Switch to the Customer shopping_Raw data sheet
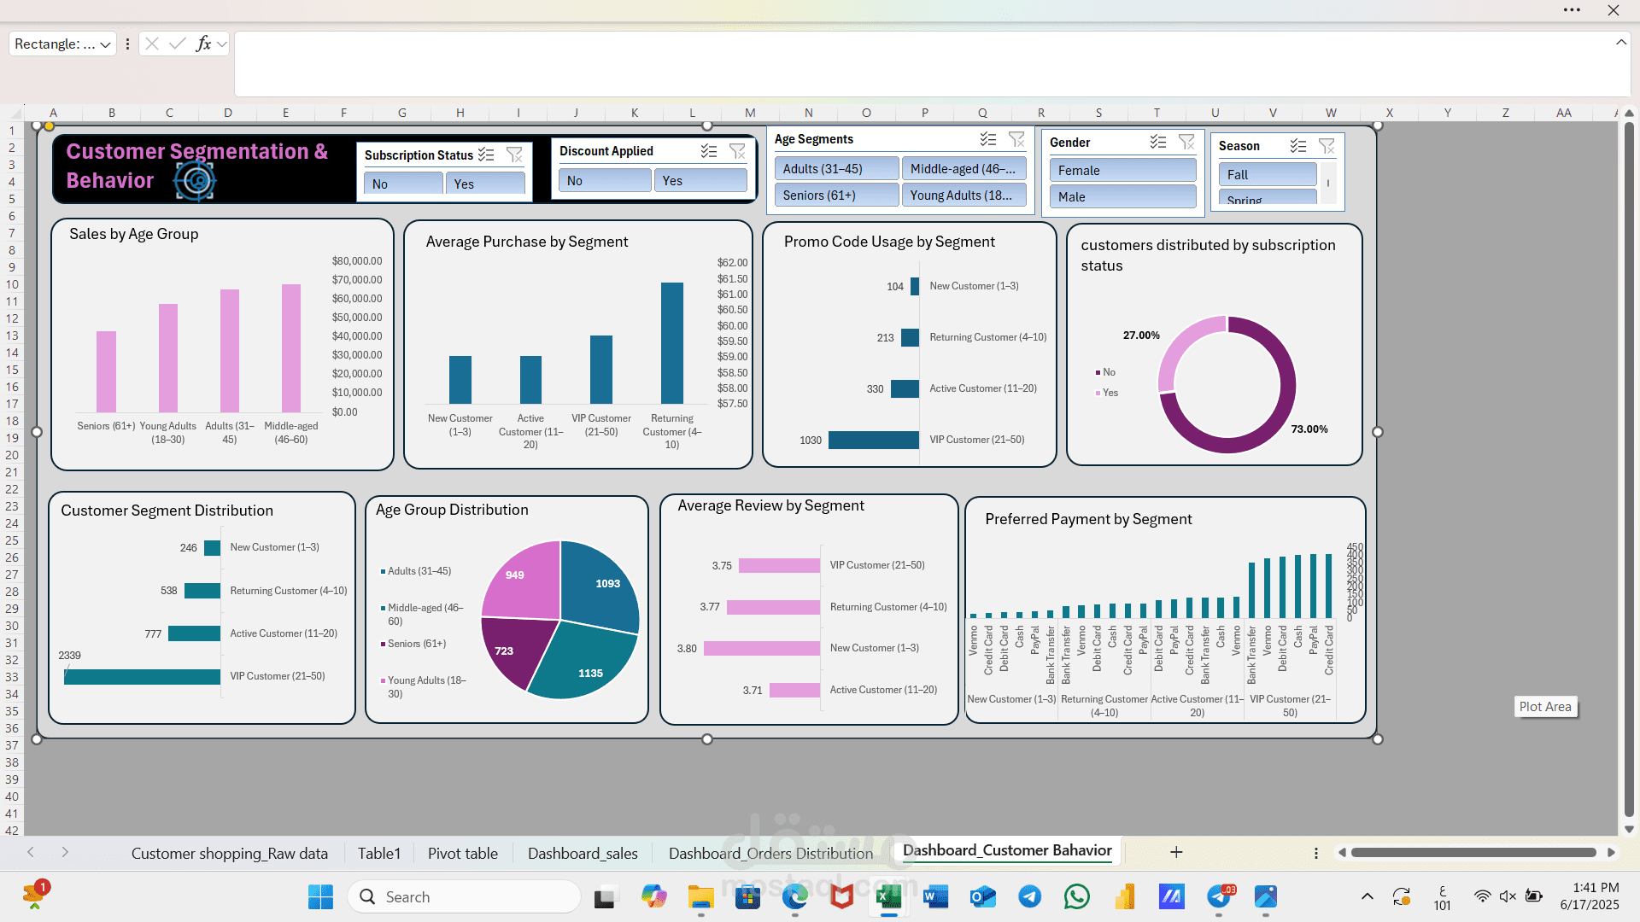Image resolution: width=1640 pixels, height=922 pixels. [x=229, y=853]
